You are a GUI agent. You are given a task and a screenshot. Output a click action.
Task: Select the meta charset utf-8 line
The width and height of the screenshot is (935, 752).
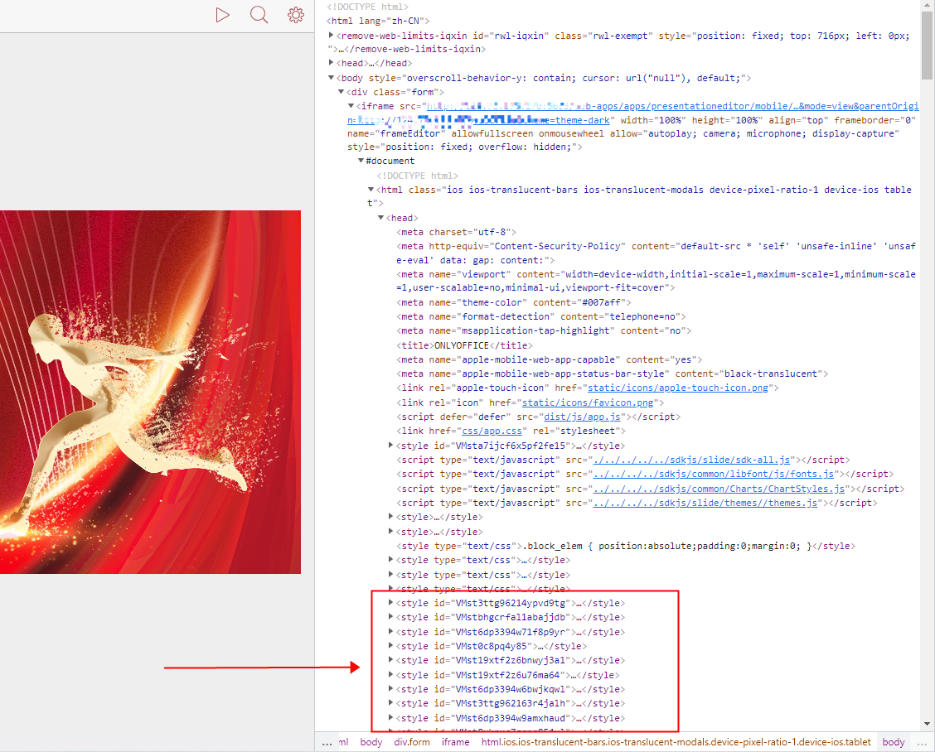click(x=456, y=233)
